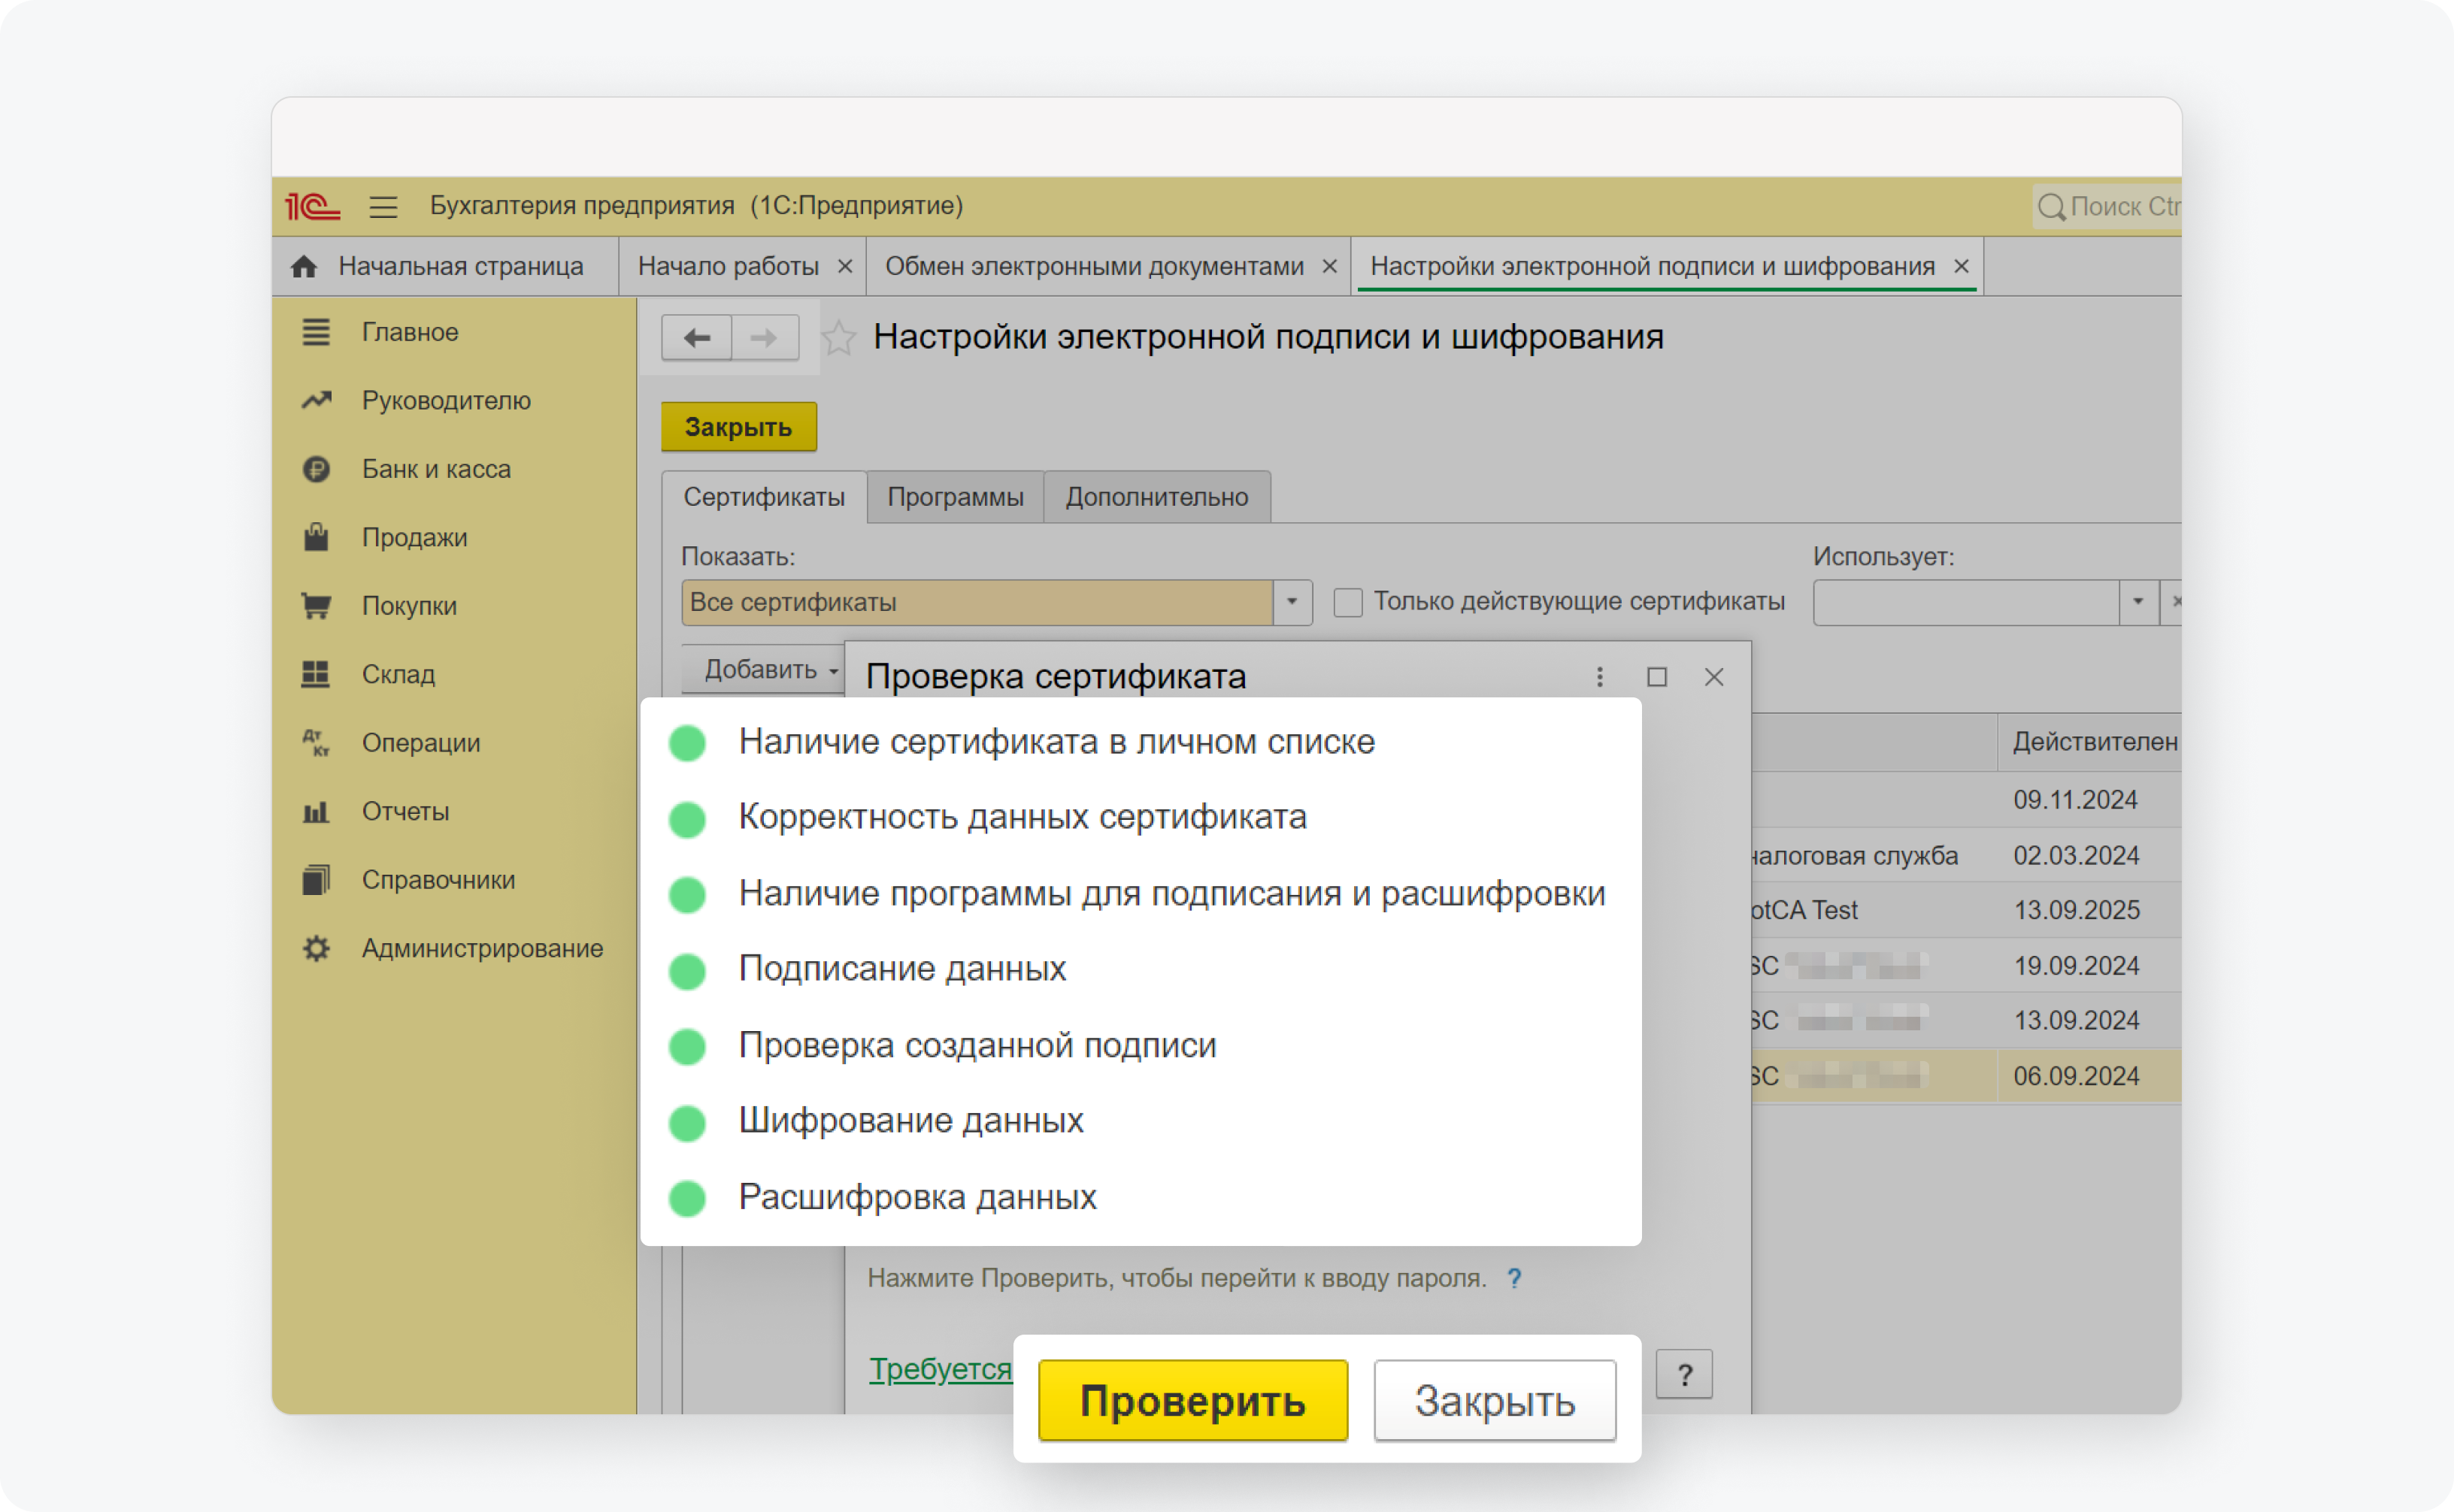Open the Банк и касса section
This screenshot has width=2454, height=1512.
[436, 469]
